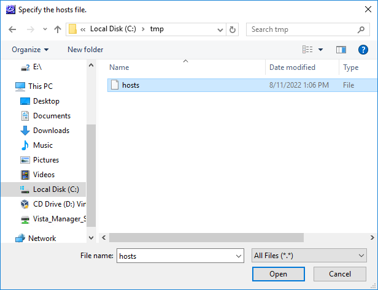The width and height of the screenshot is (378, 290).
Task: Open the Music folder in sidebar
Action: pos(42,145)
